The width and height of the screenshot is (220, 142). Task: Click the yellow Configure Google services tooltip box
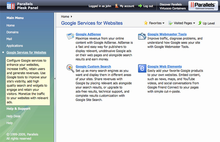(x=28, y=81)
